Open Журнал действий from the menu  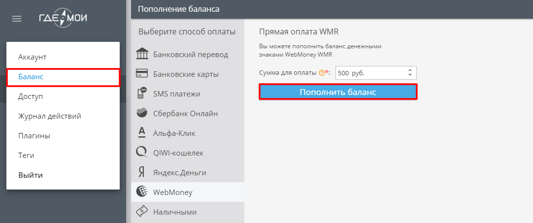pos(63,116)
